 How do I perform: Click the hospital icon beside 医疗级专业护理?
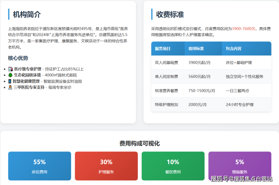pyautogui.click(x=10, y=69)
